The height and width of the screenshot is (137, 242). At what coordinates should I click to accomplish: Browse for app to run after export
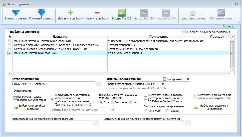pyautogui.click(x=96, y=123)
